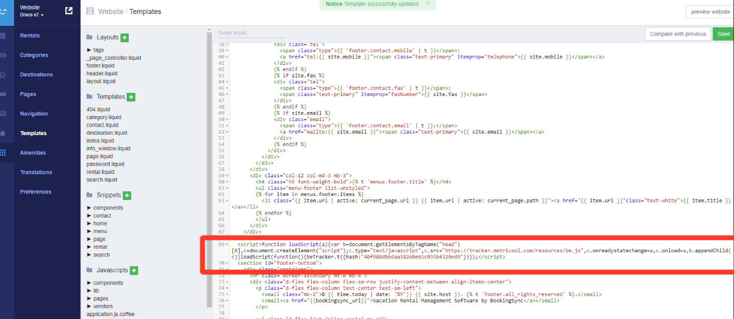Image resolution: width=734 pixels, height=319 pixels.
Task: Click the house icon in left rail
Action: coord(4,75)
